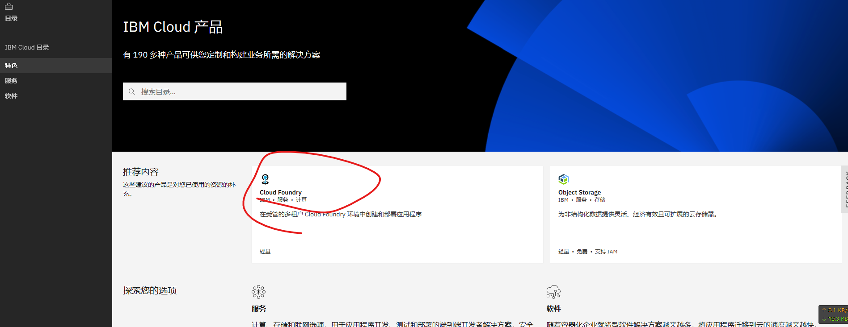The height and width of the screenshot is (327, 848).
Task: Click the 轻量 tag on Cloud Foundry card
Action: point(265,252)
